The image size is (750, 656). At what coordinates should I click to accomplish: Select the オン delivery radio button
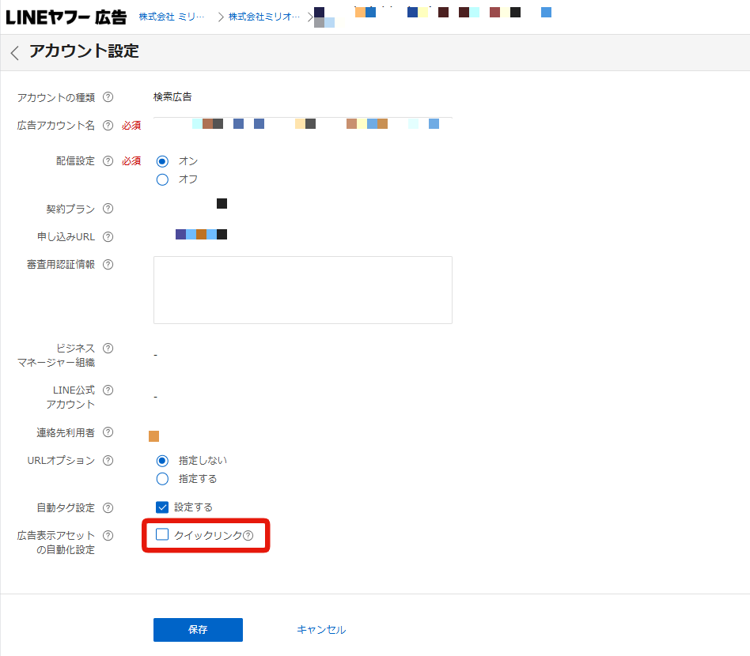pos(162,161)
